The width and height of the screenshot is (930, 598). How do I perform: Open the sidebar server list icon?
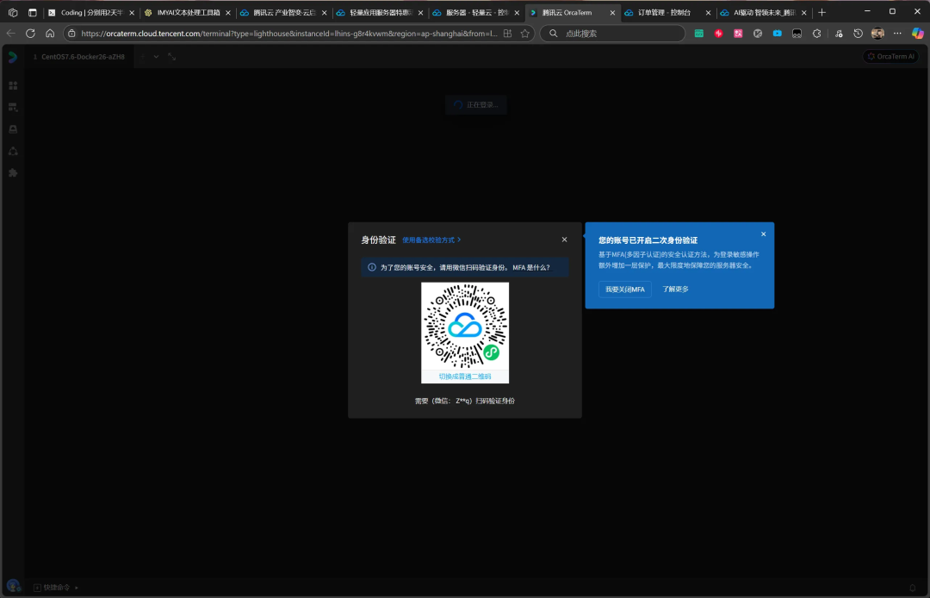pyautogui.click(x=13, y=108)
